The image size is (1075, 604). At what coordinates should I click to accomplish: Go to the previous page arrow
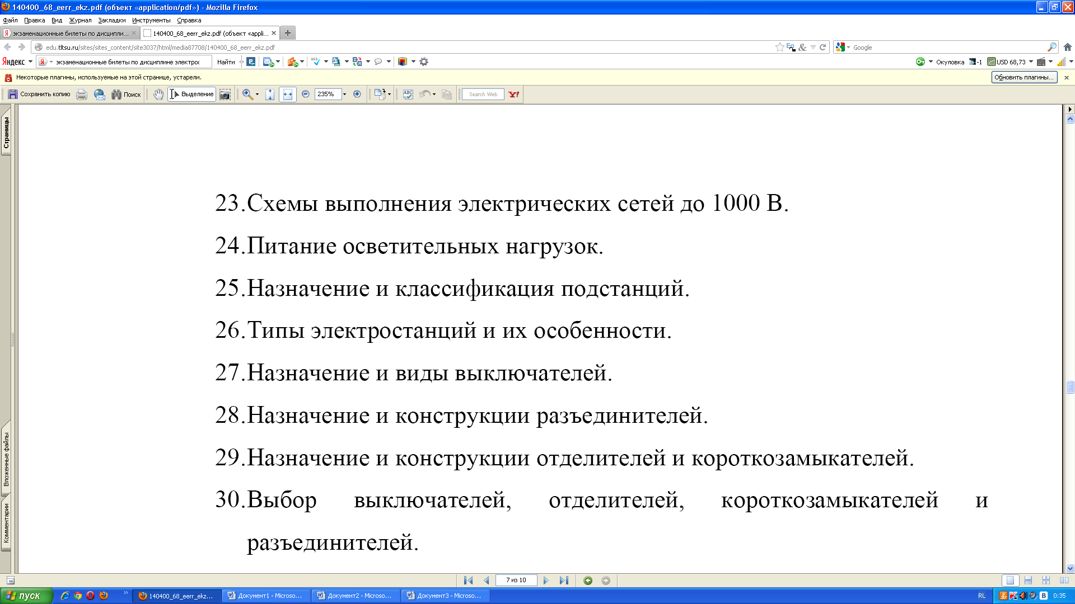(486, 581)
